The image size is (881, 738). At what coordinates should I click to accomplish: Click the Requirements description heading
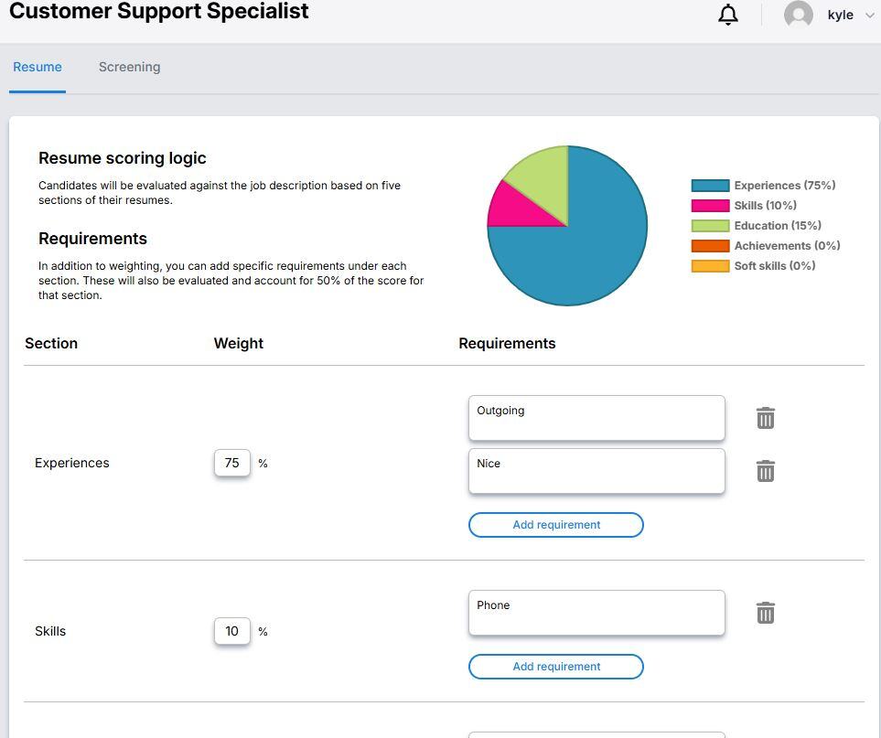pos(92,239)
